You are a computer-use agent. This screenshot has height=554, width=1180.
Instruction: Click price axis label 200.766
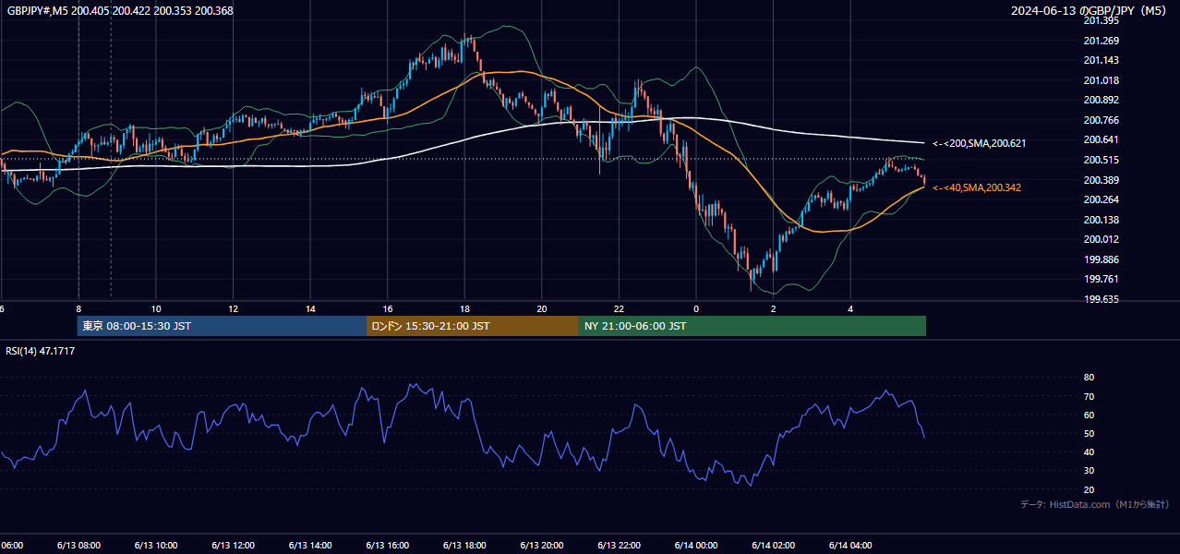1102,120
